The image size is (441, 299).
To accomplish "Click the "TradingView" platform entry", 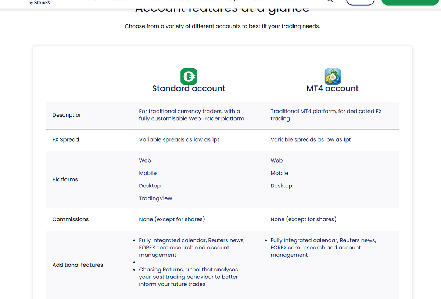I will [155, 198].
